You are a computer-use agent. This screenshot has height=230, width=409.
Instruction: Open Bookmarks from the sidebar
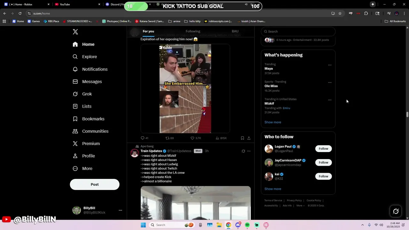pos(89,119)
